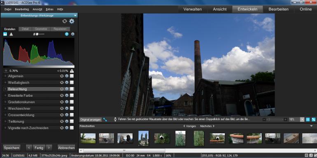
Task: Enable the Teiltonung checkbox
Action: 72,121
